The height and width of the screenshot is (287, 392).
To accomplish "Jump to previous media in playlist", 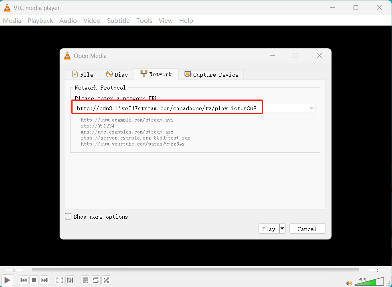I will point(24,280).
